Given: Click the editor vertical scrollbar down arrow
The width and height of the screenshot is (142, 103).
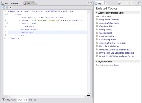Looking at the screenshot, I should tap(88, 93).
